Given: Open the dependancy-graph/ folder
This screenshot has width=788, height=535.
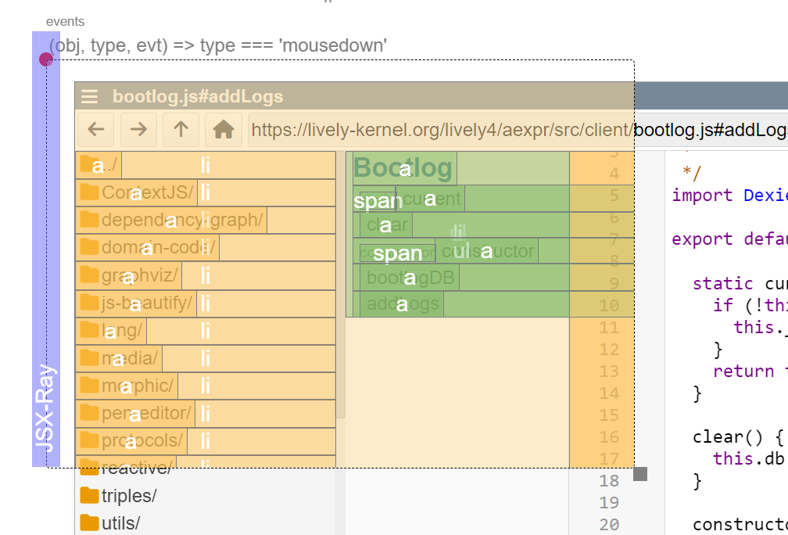Looking at the screenshot, I should 181,220.
